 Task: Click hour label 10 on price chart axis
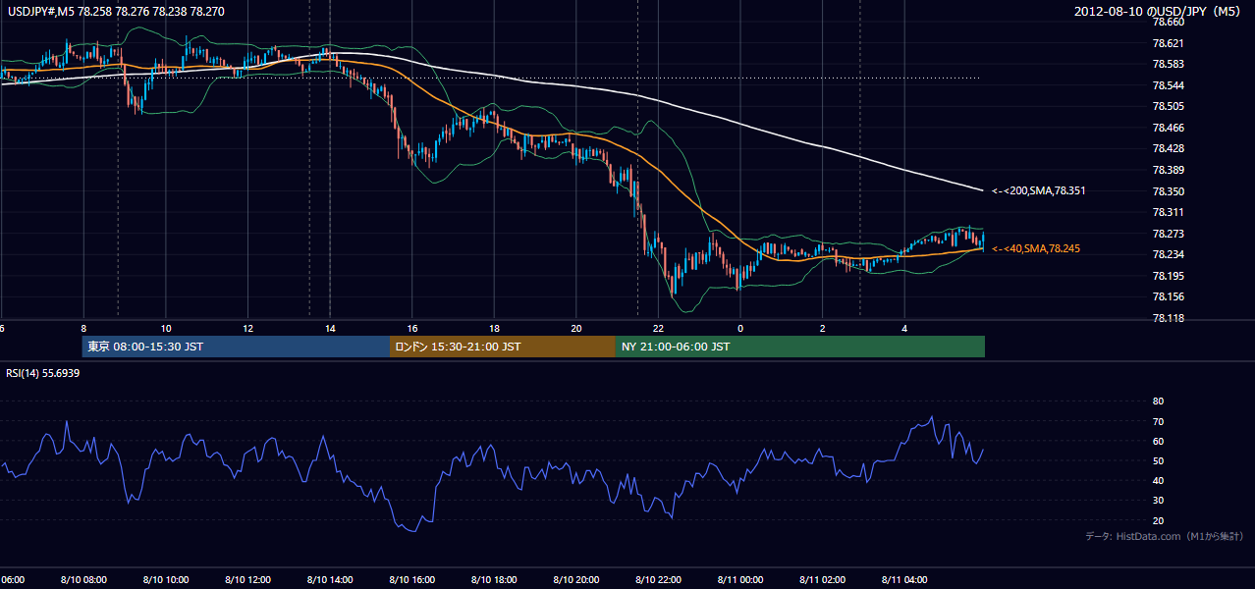[x=166, y=328]
